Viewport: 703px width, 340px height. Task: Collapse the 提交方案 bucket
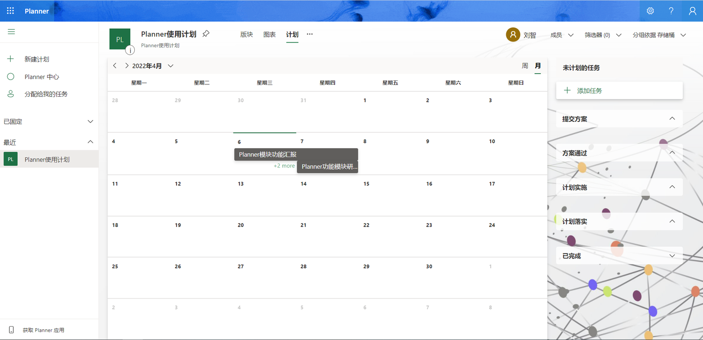[672, 119]
